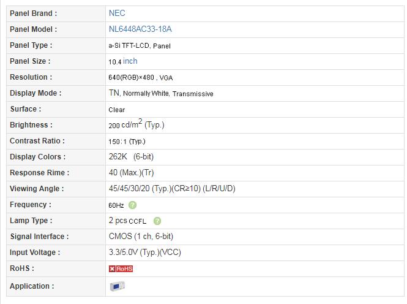This screenshot has width=407, height=304.
Task: Select the Surface Clear value
Action: pos(116,110)
